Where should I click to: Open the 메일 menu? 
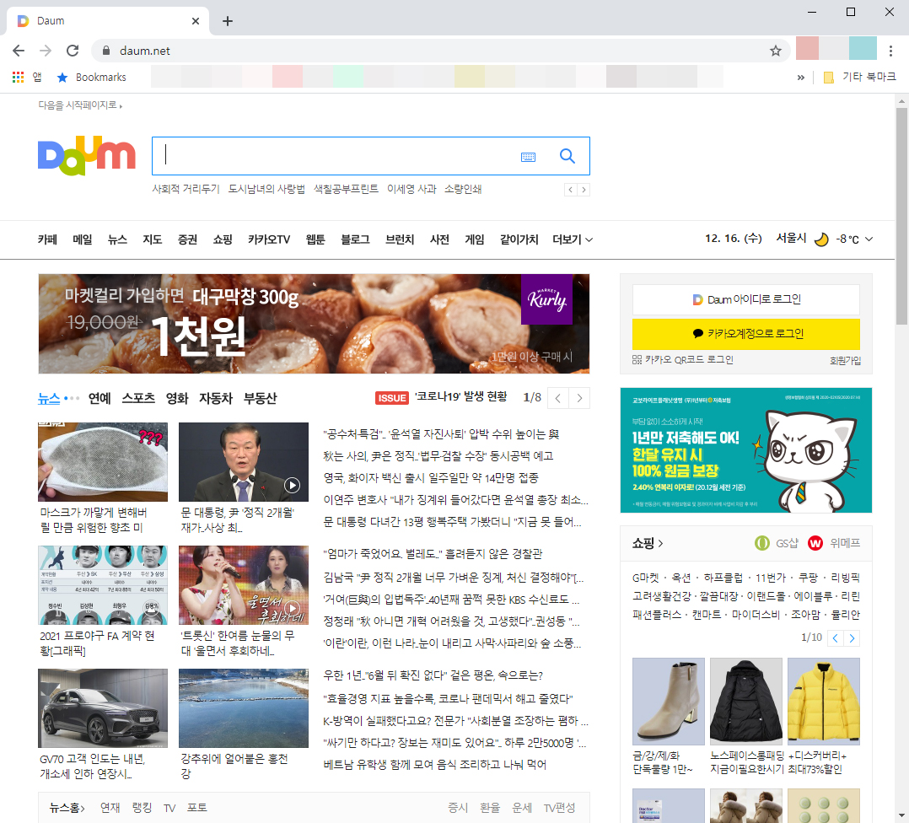pyautogui.click(x=83, y=239)
